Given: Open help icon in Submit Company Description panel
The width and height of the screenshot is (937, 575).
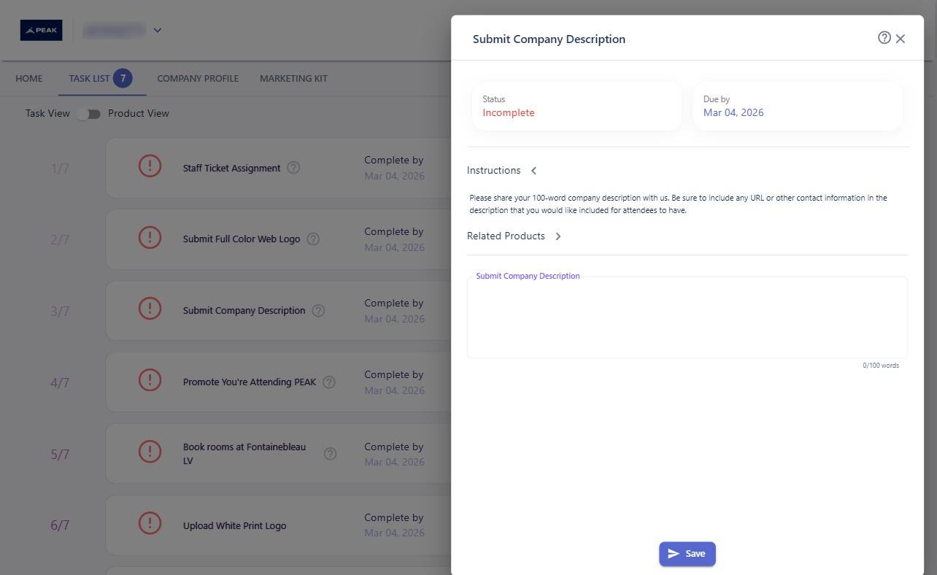Looking at the screenshot, I should tap(884, 38).
